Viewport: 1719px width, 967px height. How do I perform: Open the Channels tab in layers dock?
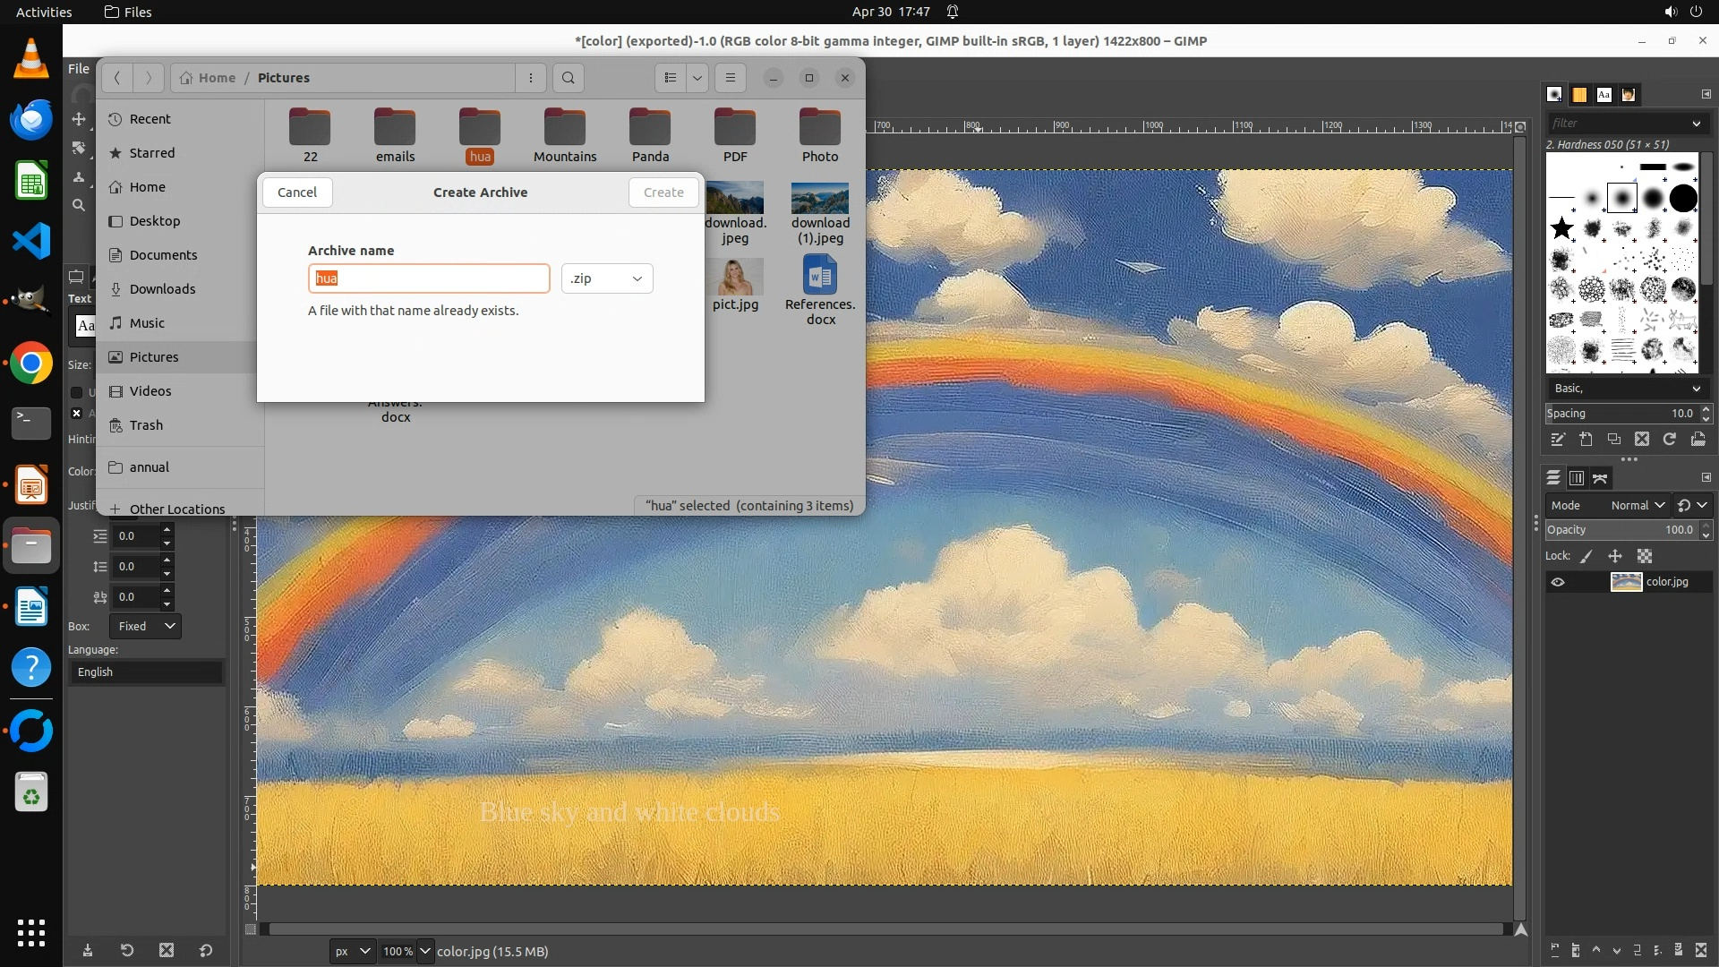point(1577,478)
